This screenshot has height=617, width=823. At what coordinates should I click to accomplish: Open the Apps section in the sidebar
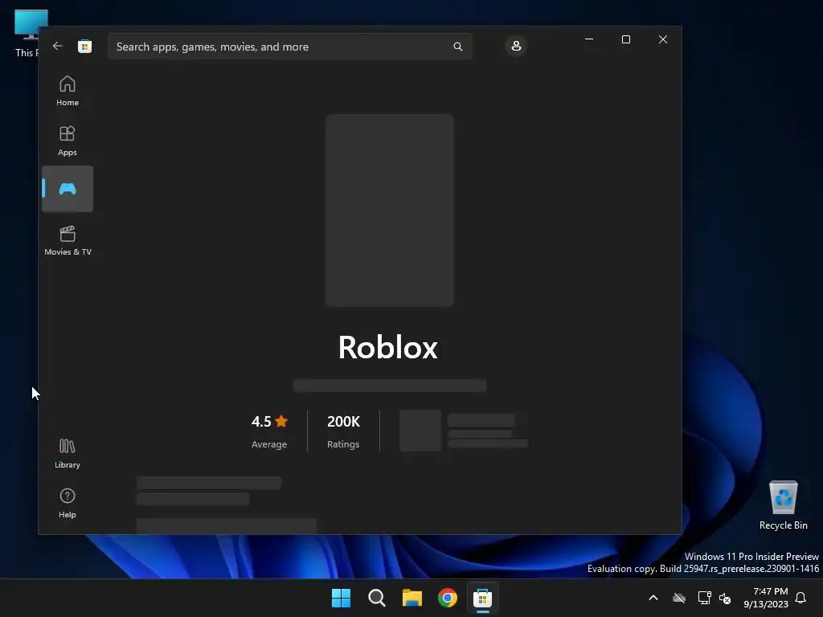(68, 141)
